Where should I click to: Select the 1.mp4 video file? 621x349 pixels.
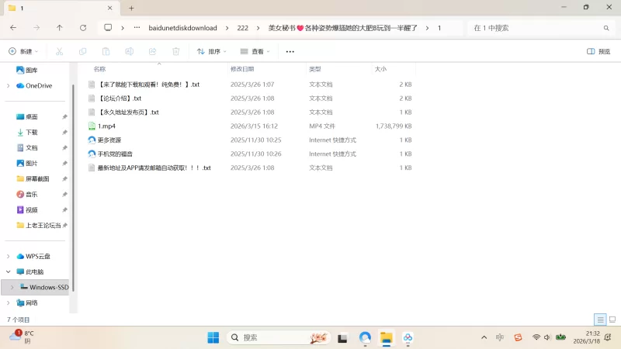(x=106, y=126)
